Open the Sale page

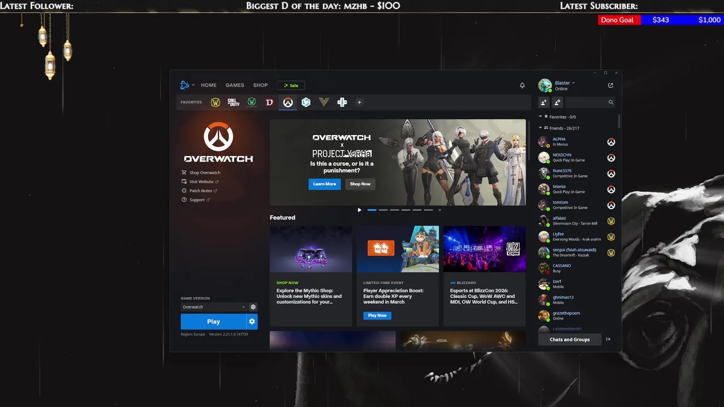tap(291, 85)
